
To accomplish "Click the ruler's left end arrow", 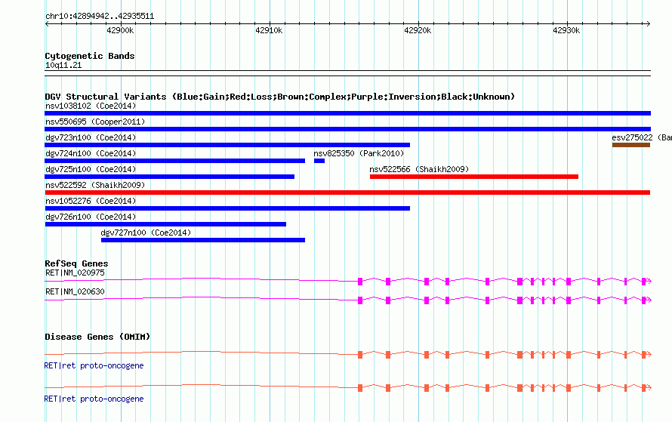I will (x=47, y=23).
